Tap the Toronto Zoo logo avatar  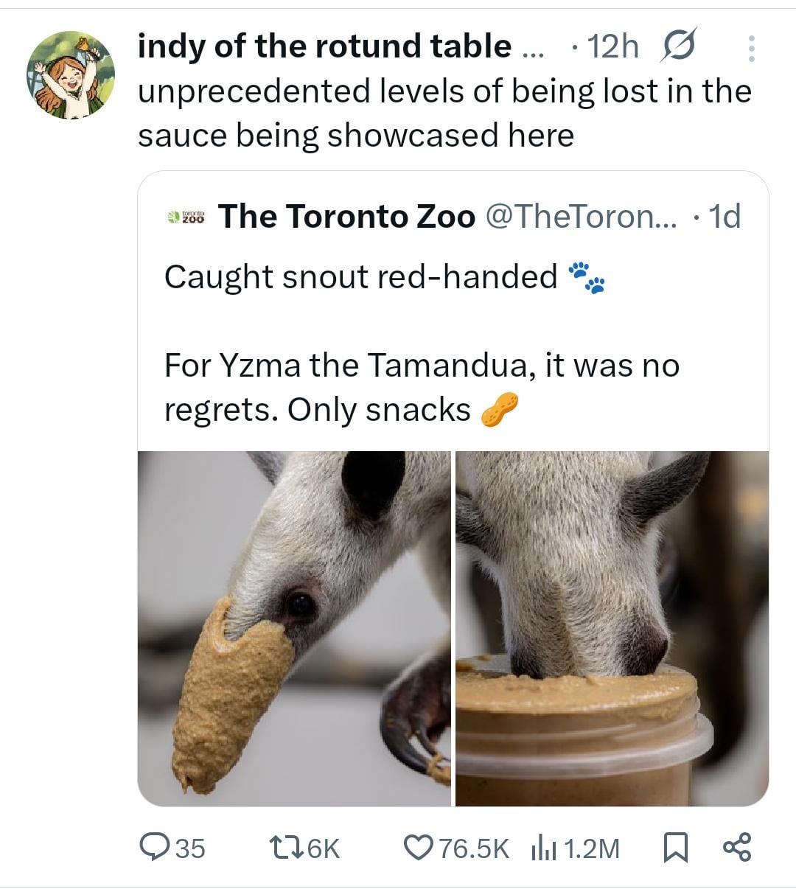pos(185,217)
